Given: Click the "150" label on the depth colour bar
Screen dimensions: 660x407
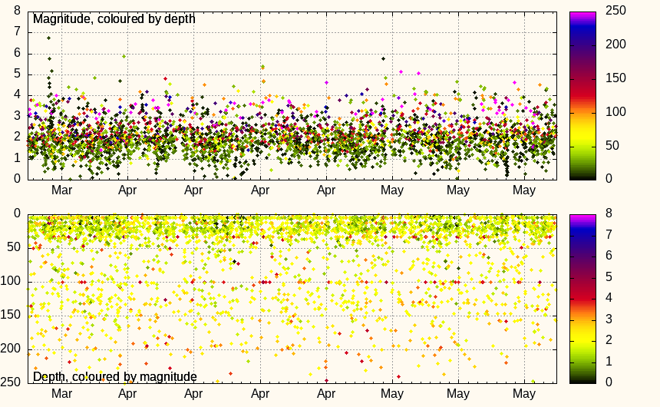Looking at the screenshot, I should click(615, 78).
